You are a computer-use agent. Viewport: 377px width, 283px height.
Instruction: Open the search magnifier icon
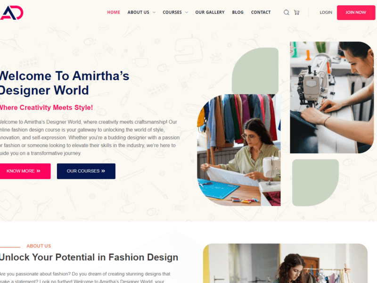pyautogui.click(x=287, y=12)
